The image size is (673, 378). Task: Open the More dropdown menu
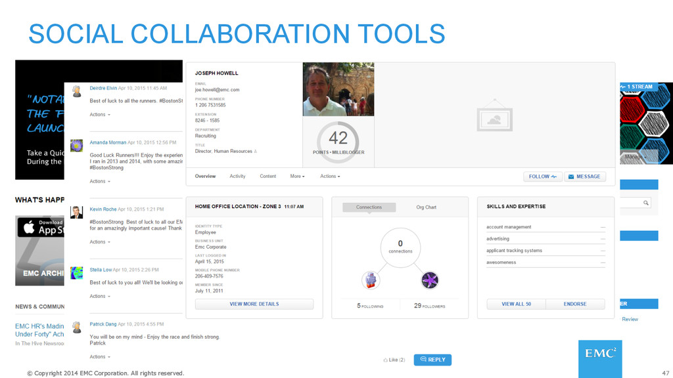(297, 176)
